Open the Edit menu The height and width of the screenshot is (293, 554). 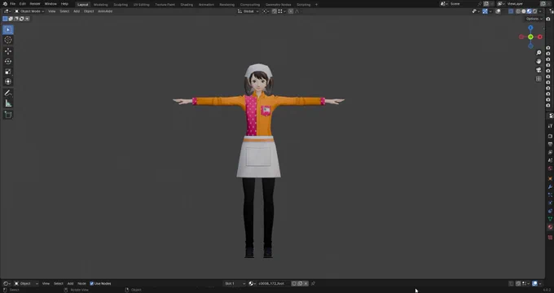23,4
